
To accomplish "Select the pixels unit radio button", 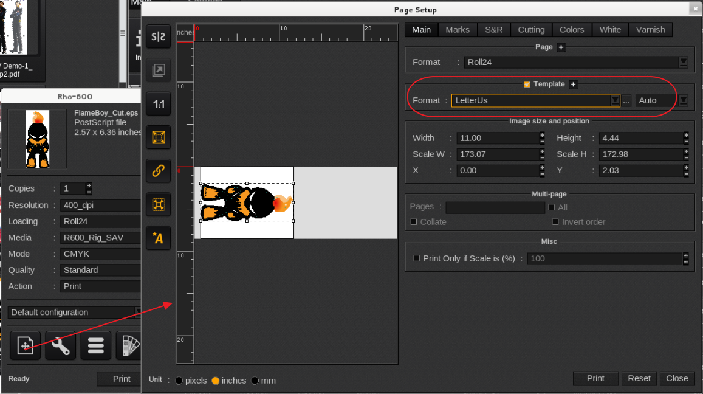I will pos(179,381).
